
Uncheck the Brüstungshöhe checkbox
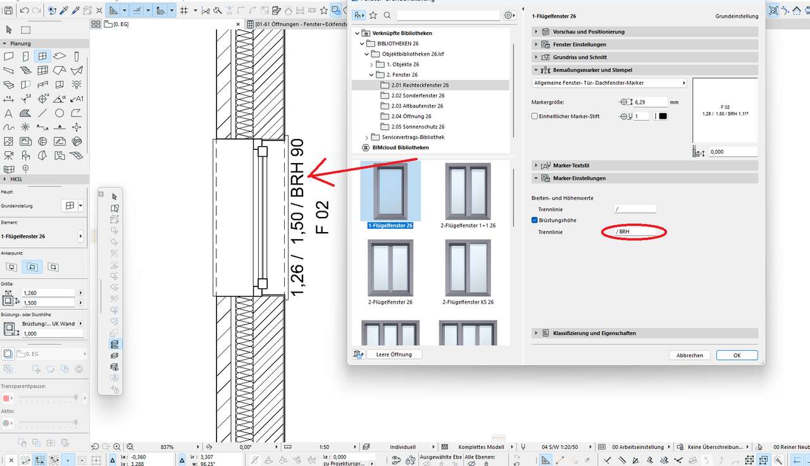(x=535, y=220)
